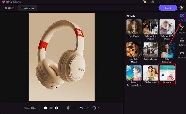Open the shopping cart icon in title bar

tap(145, 2)
